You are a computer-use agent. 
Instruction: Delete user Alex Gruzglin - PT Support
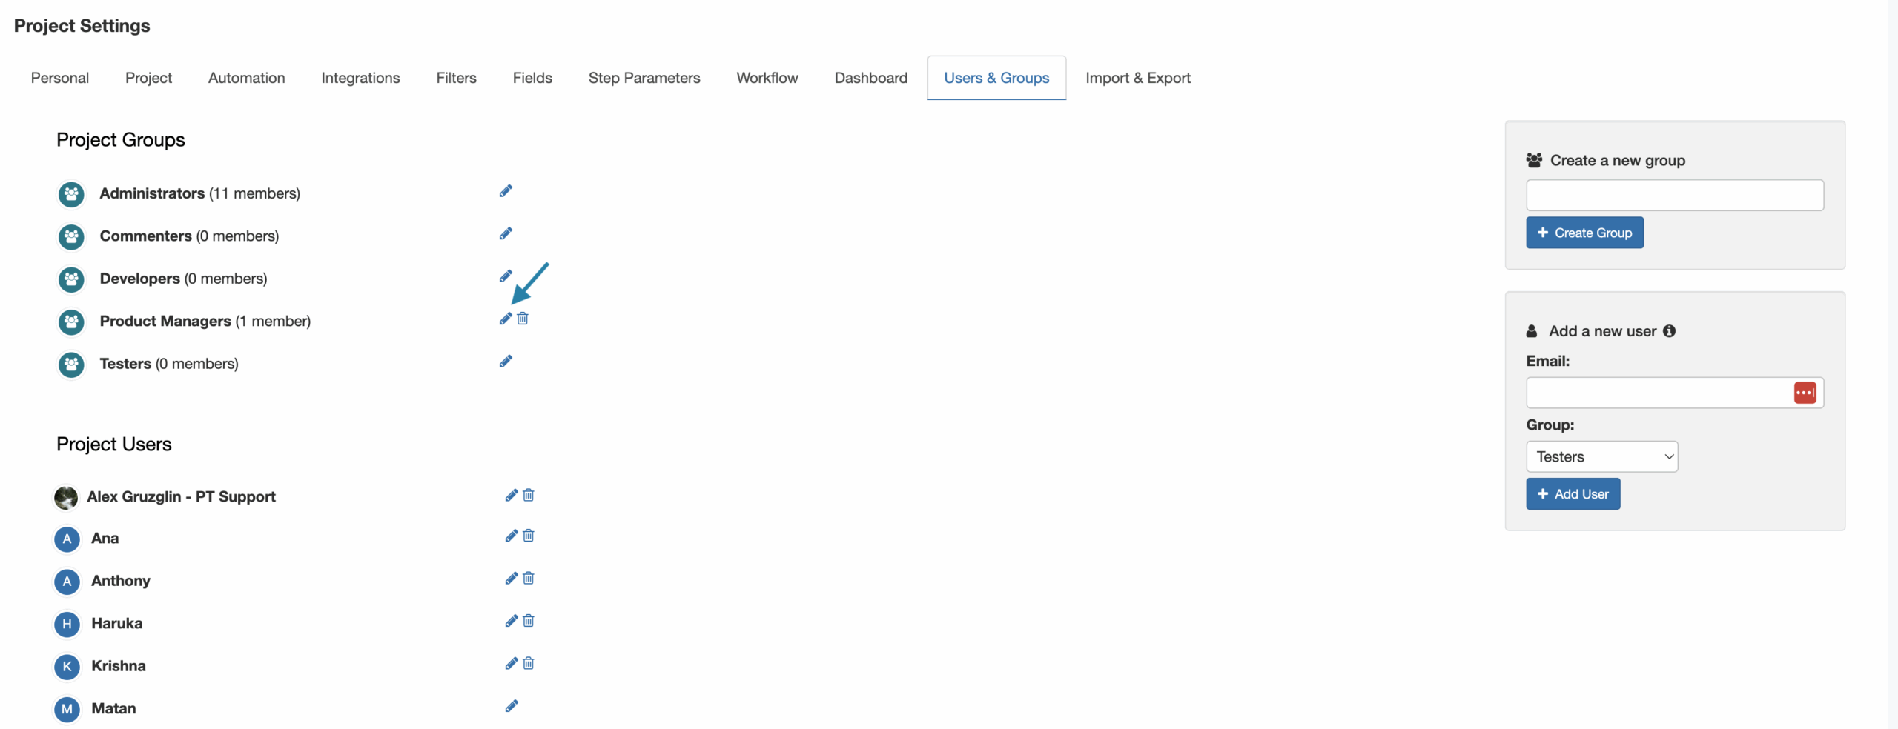coord(529,495)
